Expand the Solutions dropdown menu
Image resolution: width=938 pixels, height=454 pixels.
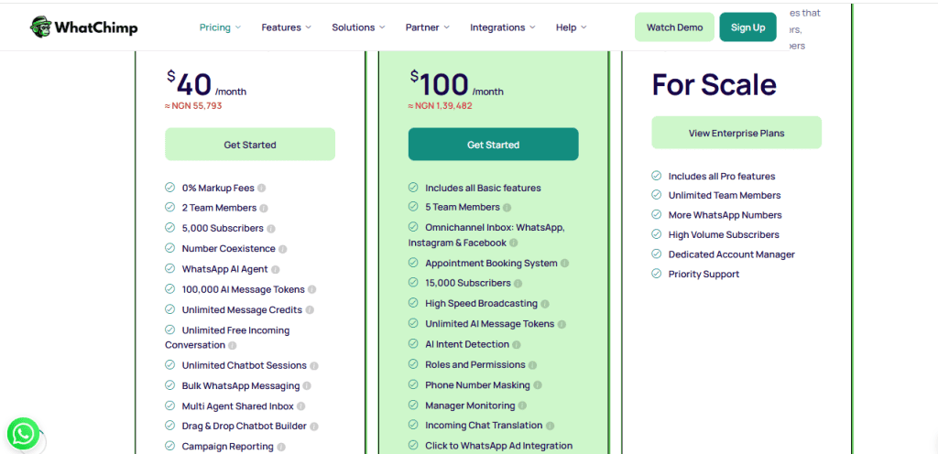point(358,27)
